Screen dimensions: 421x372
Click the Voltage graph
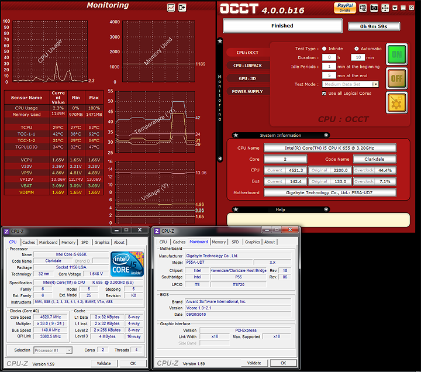[x=155, y=192]
